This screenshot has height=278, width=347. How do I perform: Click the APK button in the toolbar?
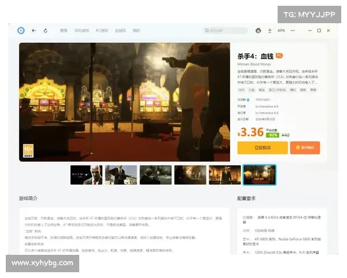[281, 30]
